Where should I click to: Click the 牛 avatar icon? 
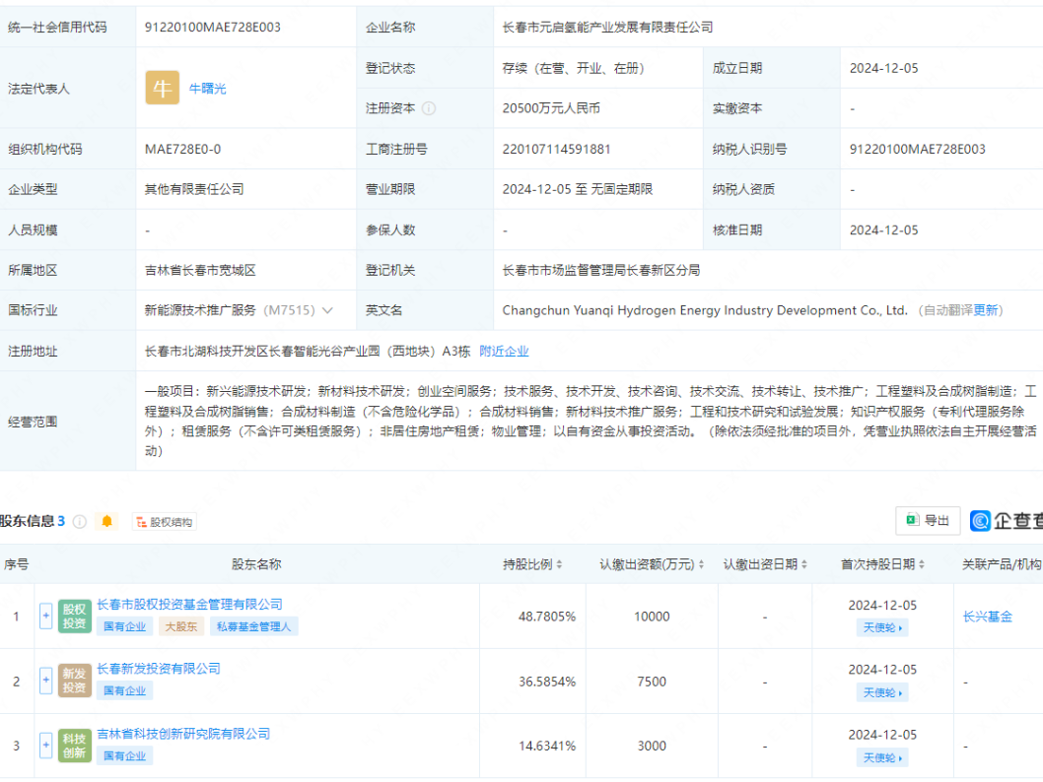pyautogui.click(x=163, y=88)
